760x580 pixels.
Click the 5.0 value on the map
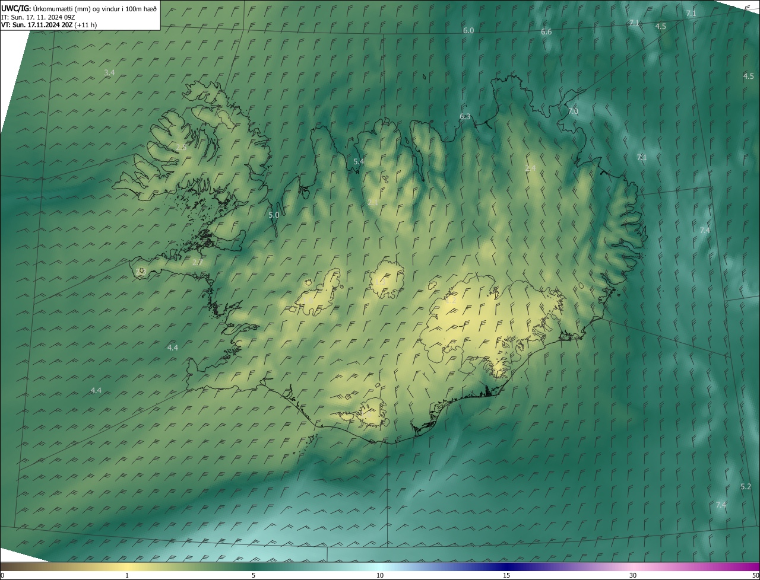click(274, 215)
